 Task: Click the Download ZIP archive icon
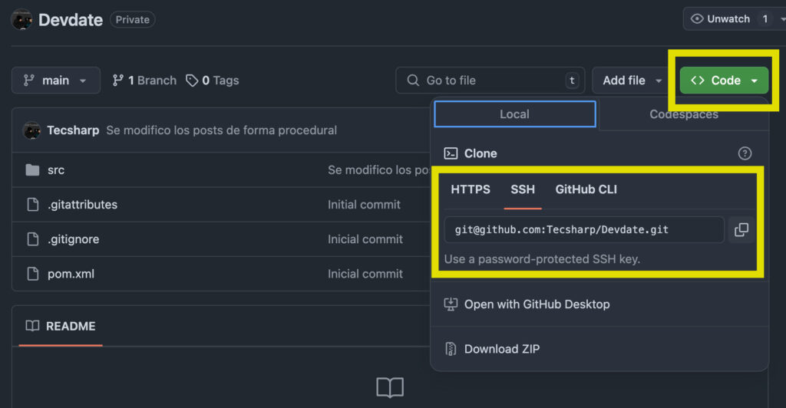451,349
